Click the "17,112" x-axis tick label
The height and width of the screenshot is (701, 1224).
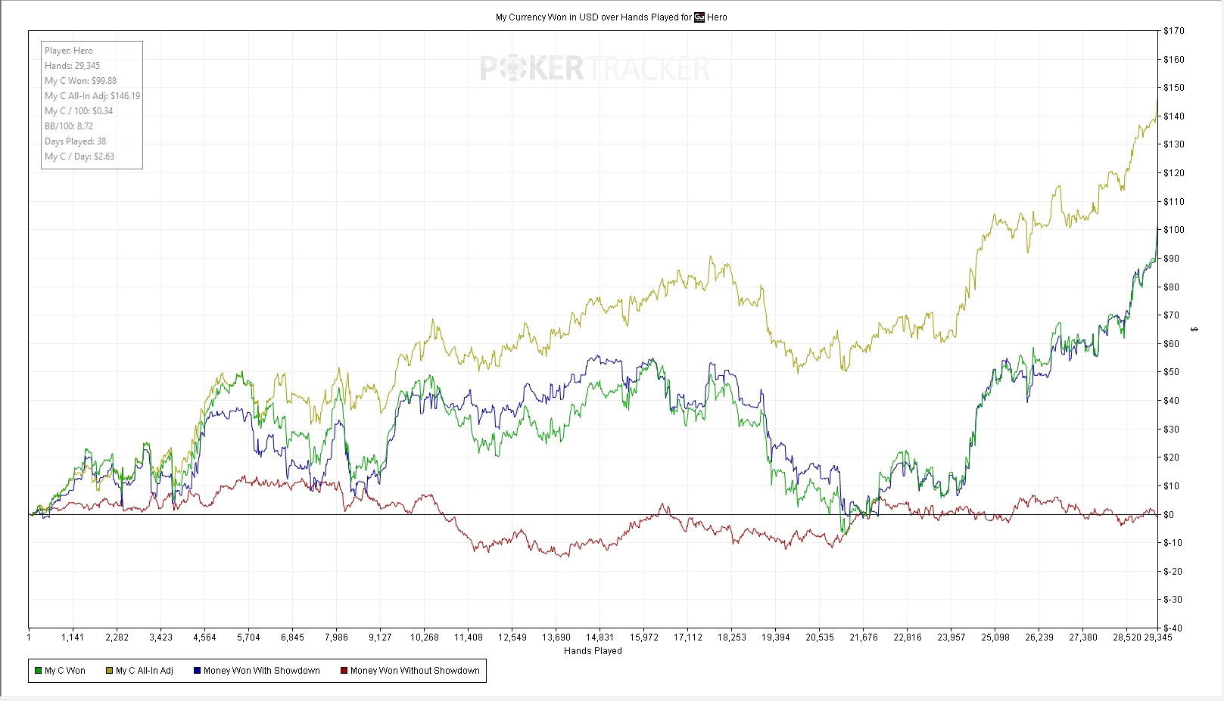688,637
